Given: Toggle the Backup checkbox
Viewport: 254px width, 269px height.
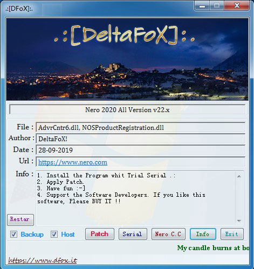Looking at the screenshot, I should 14,234.
